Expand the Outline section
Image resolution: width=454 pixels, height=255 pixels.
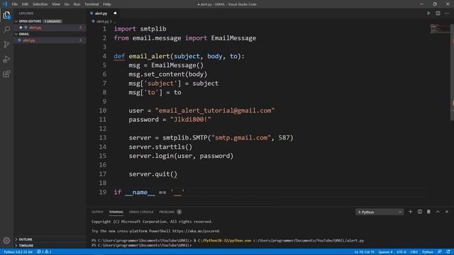pos(16,239)
